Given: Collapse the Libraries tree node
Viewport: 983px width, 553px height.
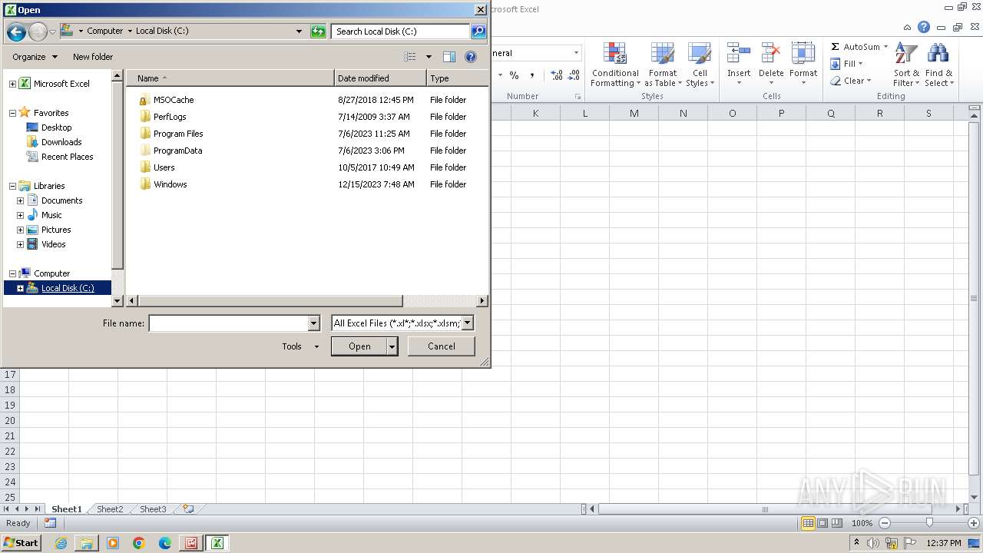Looking at the screenshot, I should (12, 186).
